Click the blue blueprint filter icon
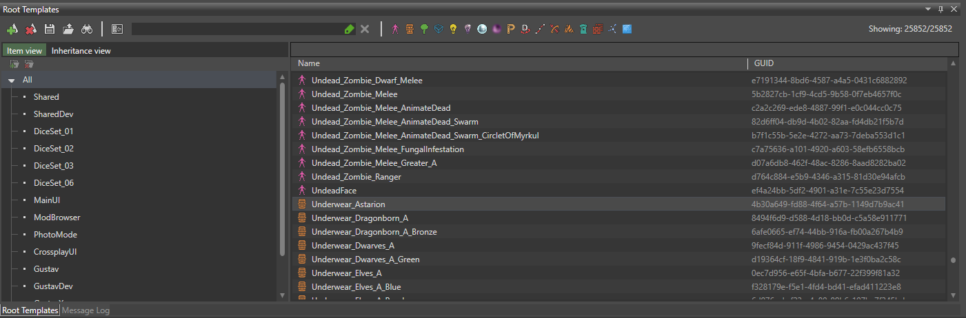The height and width of the screenshot is (318, 966). tap(627, 29)
